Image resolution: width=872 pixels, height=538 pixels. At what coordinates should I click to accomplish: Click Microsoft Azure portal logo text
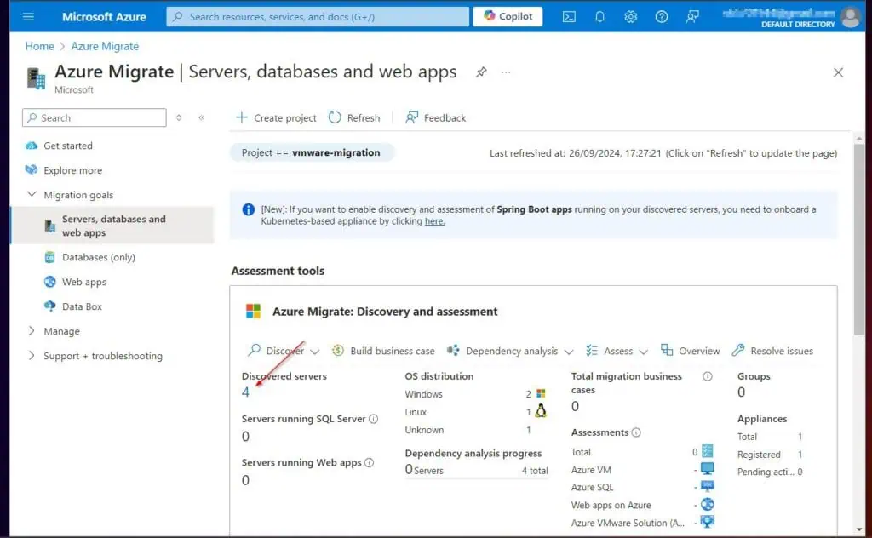tap(104, 17)
